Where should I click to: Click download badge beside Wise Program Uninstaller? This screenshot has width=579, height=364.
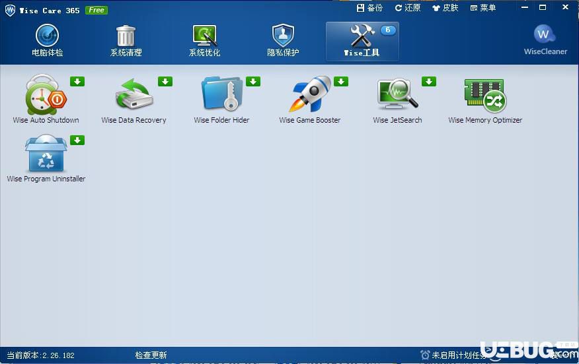(77, 140)
